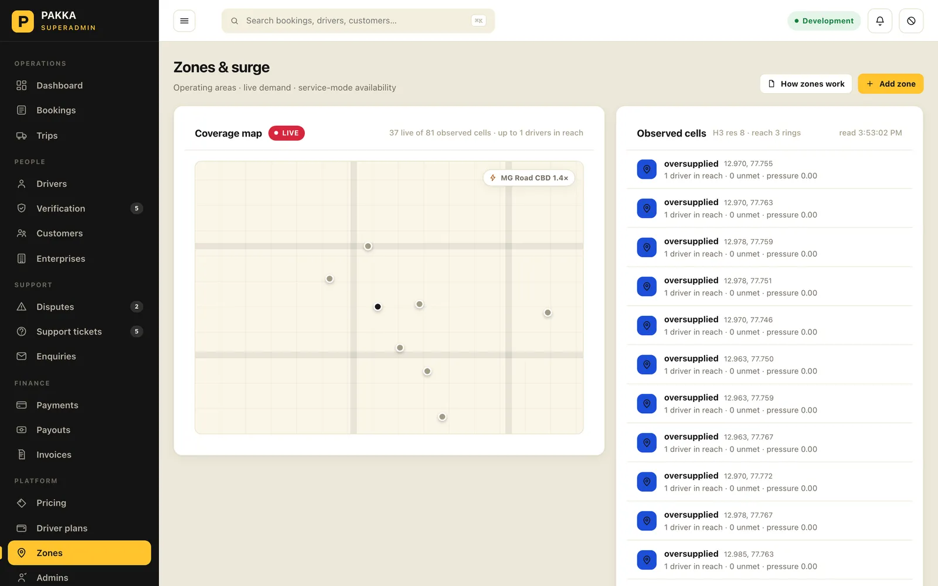Open Driver plans page
Viewport: 938px width, 586px height.
click(x=79, y=528)
